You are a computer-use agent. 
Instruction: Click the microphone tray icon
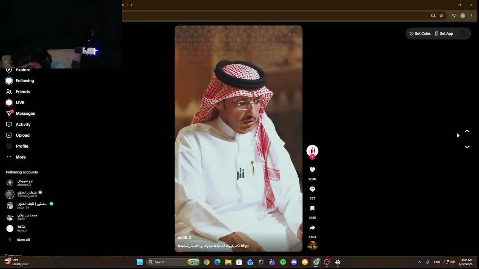tap(427, 262)
